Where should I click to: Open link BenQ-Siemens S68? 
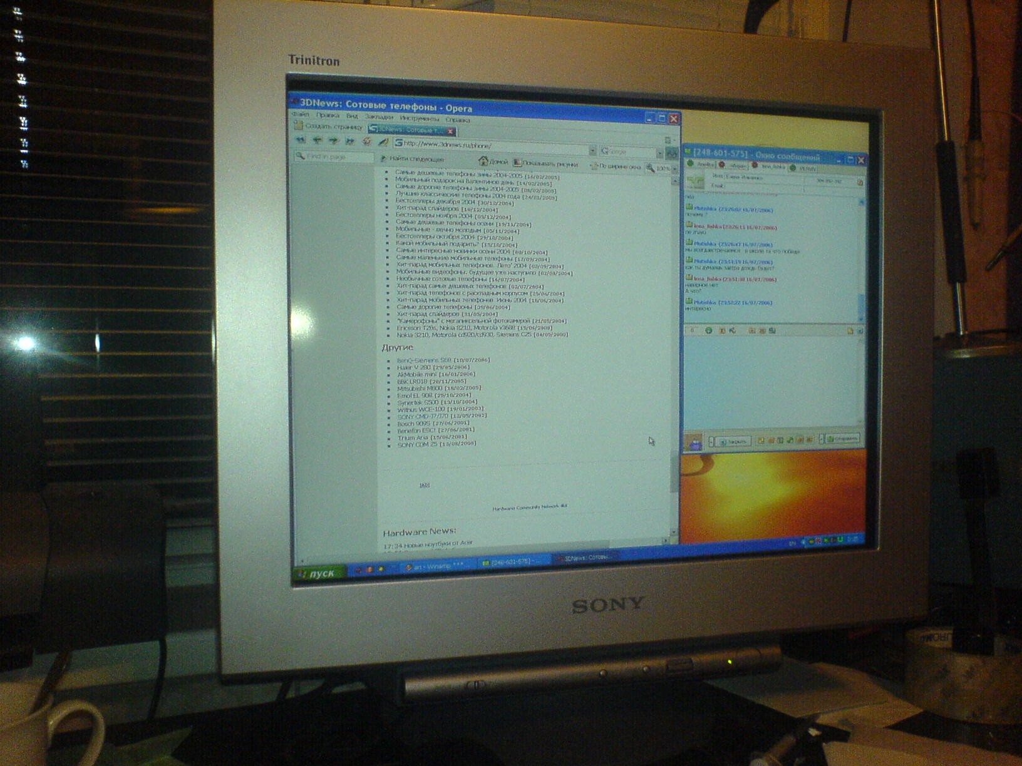[x=424, y=360]
